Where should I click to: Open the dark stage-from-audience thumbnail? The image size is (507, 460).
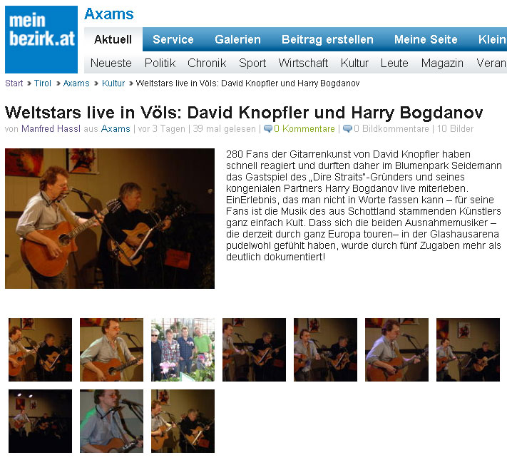(40, 421)
